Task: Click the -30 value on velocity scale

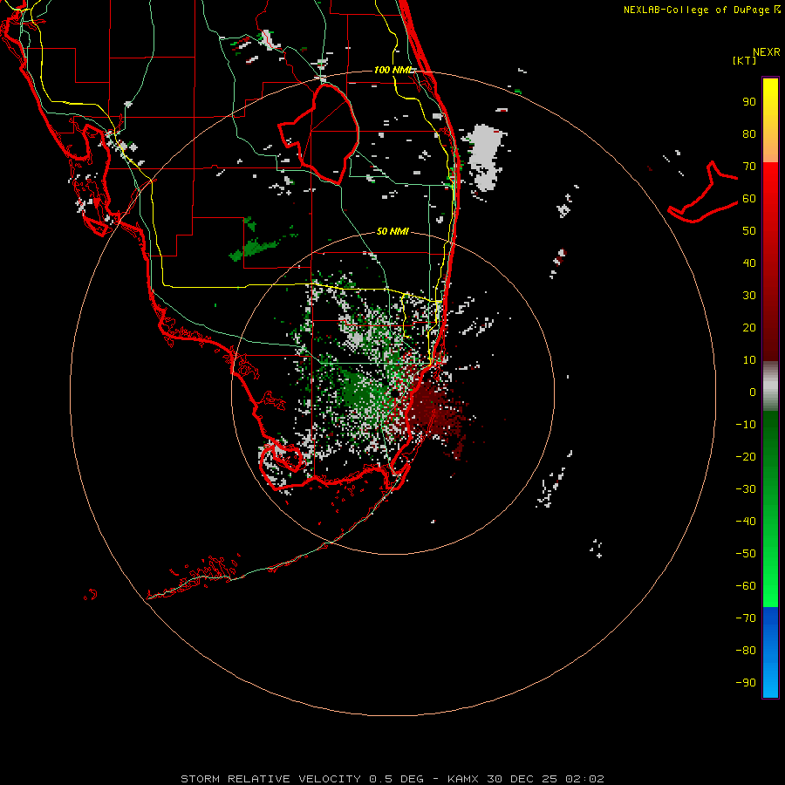Action: click(x=746, y=489)
